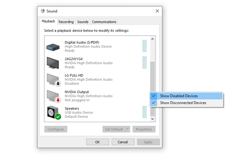Click the Apply button

click(x=148, y=142)
